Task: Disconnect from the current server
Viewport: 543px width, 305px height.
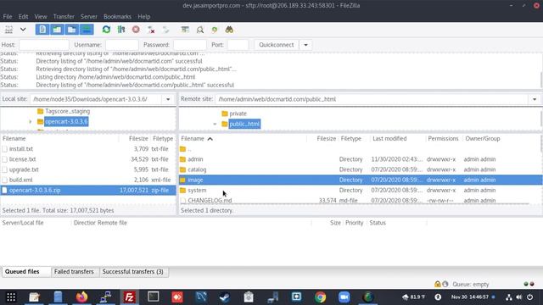Action: tap(151, 30)
